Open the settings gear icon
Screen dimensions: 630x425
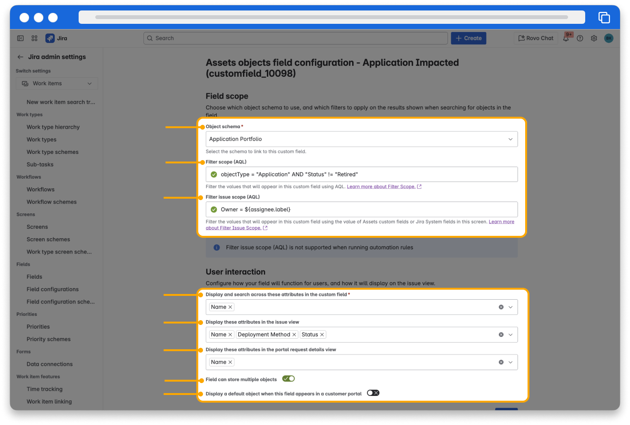coord(594,38)
